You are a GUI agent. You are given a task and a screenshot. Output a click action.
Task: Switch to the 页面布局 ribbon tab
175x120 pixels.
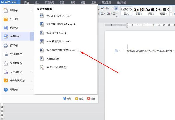point(50,2)
